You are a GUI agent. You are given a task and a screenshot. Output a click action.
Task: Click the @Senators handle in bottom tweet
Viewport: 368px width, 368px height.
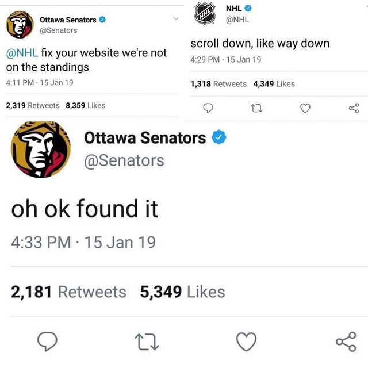coord(124,161)
